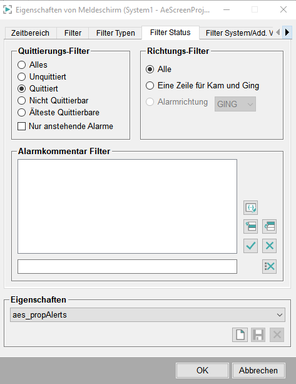The height and width of the screenshot is (384, 296).
Task: Click the placeholder editor icon beside the comment list
Action: pos(250,207)
